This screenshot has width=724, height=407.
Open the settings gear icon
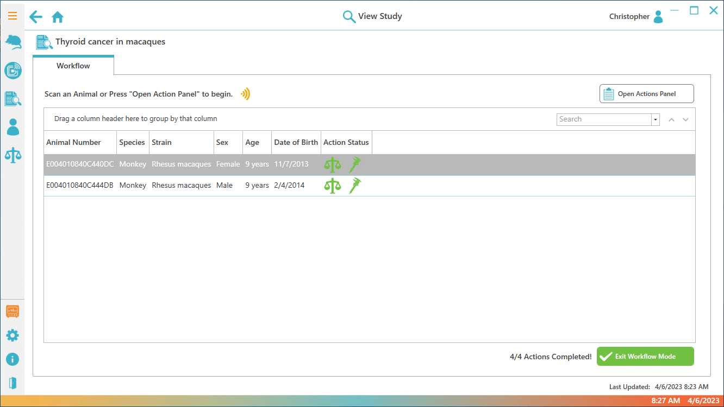click(x=12, y=335)
